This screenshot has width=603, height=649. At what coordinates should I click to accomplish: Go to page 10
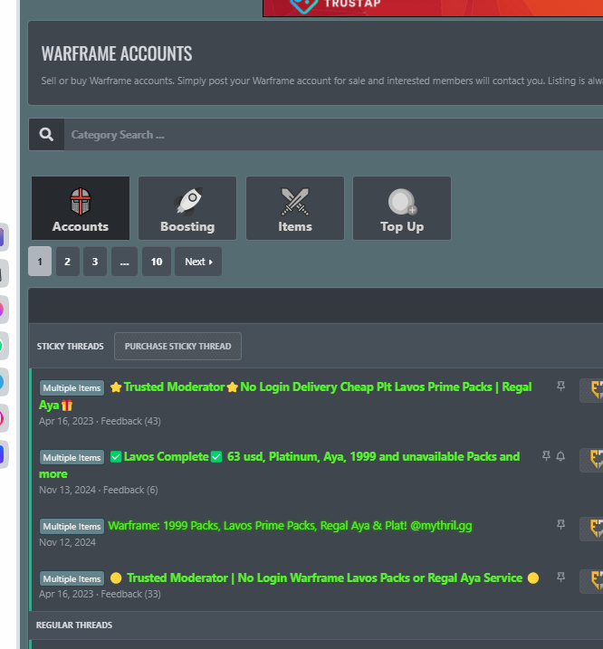click(x=157, y=262)
